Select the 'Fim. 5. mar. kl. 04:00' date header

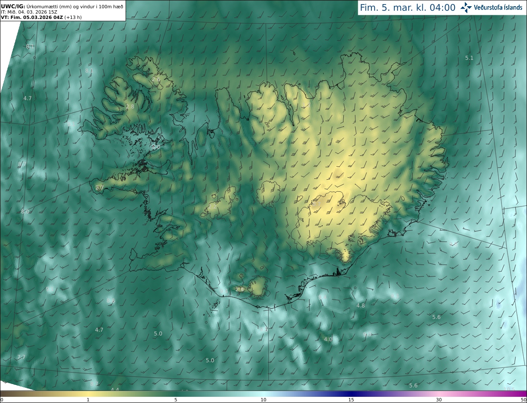(x=408, y=7)
